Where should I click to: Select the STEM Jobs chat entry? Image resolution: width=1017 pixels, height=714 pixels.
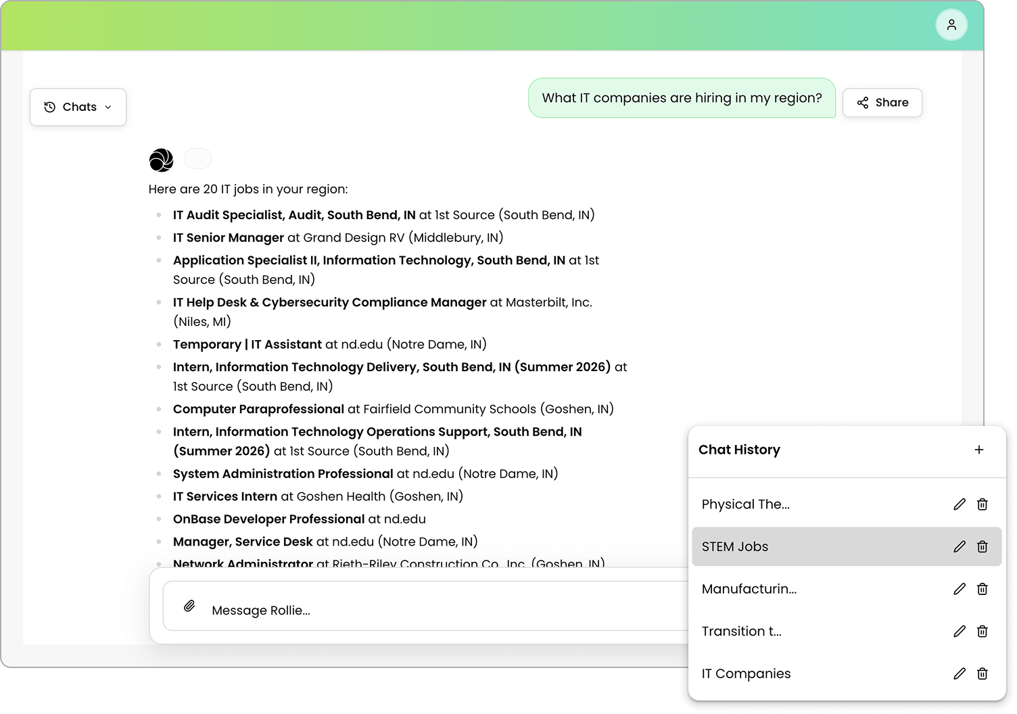click(x=735, y=546)
